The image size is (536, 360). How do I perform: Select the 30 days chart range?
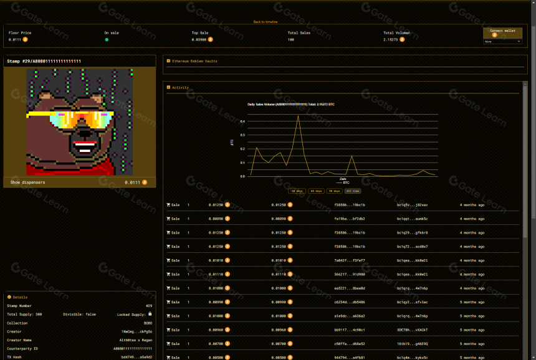pyautogui.click(x=297, y=191)
